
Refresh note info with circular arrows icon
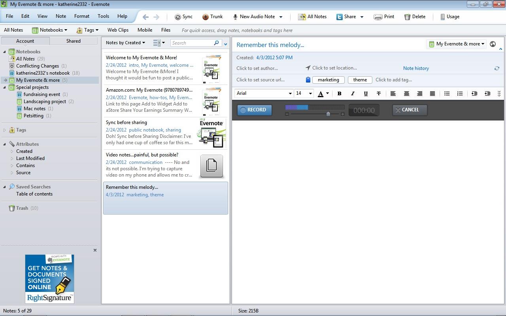pos(497,68)
